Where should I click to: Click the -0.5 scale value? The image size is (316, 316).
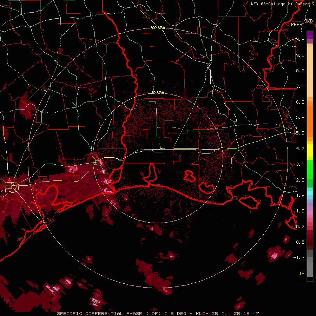click(299, 242)
